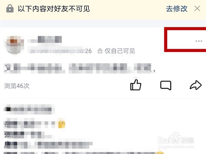Open the comment bubble icon
The width and height of the screenshot is (206, 154).
[166, 85]
